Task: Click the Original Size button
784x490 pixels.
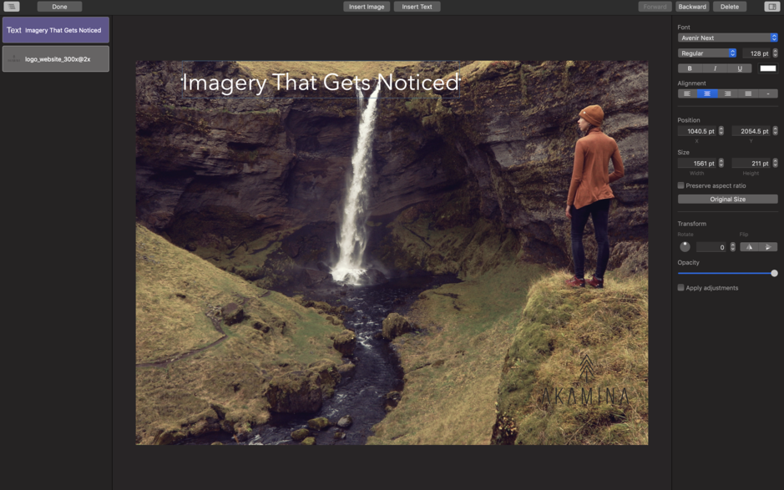Action: 727,199
